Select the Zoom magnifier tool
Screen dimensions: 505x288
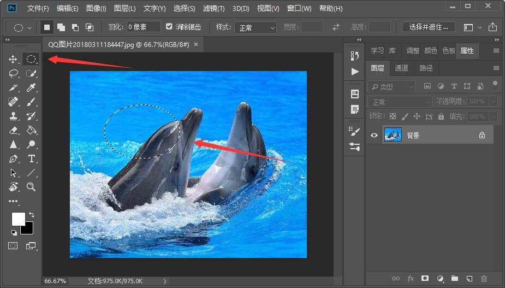click(32, 187)
